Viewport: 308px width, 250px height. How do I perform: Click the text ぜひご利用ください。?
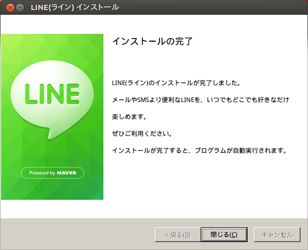pyautogui.click(x=142, y=134)
